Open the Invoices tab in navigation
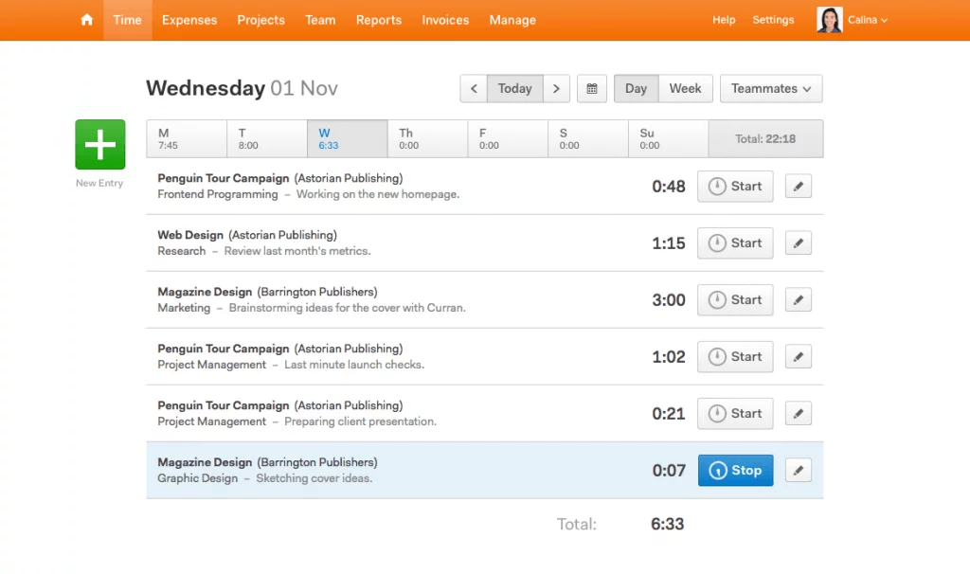970x574 pixels. (x=445, y=20)
